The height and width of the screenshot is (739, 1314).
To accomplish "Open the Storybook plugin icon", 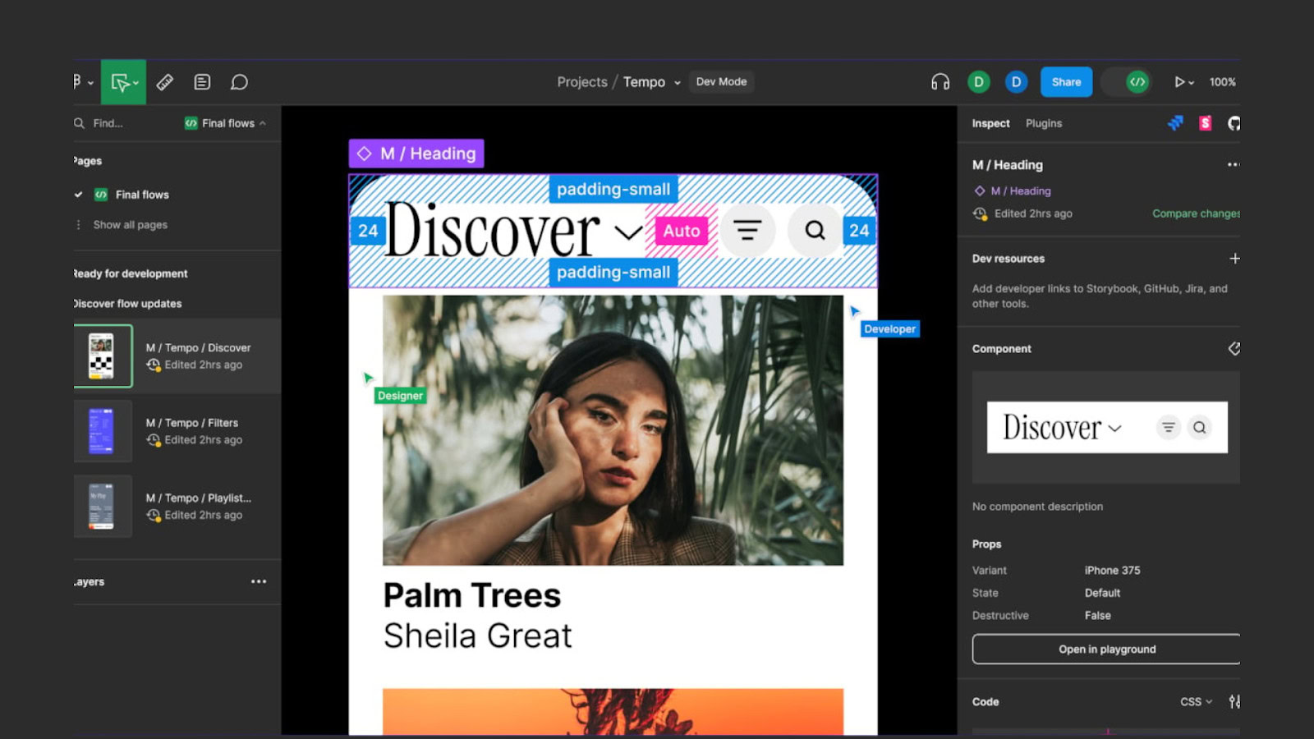I will pyautogui.click(x=1205, y=123).
